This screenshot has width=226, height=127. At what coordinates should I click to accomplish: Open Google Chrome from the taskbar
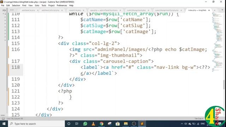(101, 124)
